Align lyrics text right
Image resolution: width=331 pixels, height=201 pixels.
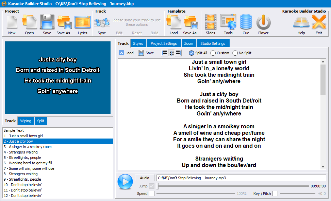(178, 53)
